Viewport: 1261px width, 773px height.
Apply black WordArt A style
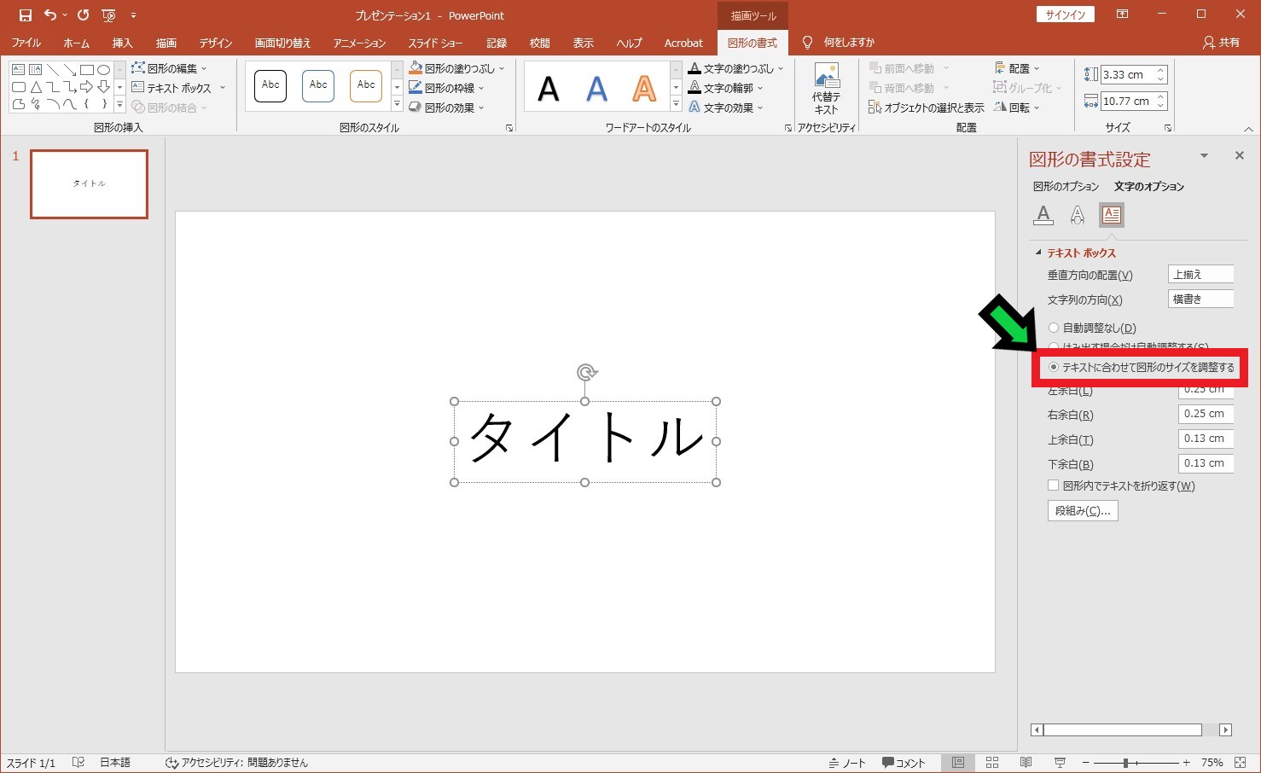pyautogui.click(x=549, y=89)
